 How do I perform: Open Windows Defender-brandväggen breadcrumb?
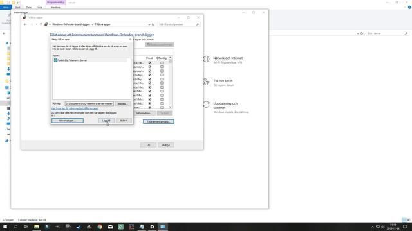pos(71,24)
